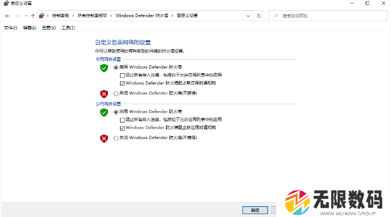This screenshot has width=391, height=217.
Task: Toggle public network new app notification checkbox
Action: tap(122, 128)
